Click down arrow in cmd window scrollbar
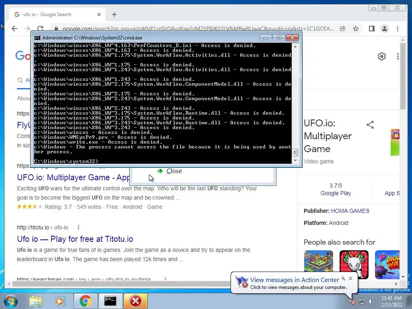Screen dimensions: 412x309 (295, 160)
